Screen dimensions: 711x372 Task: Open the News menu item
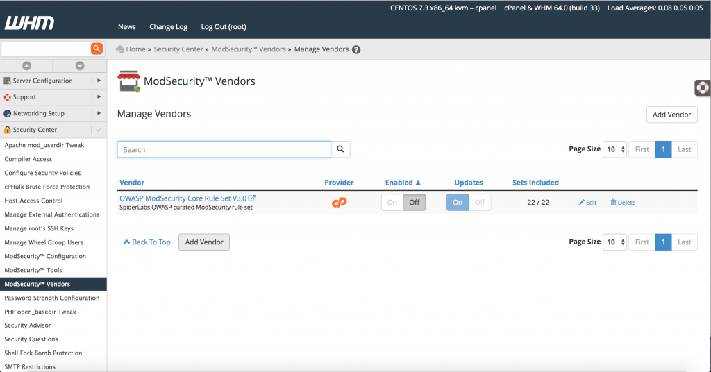127,27
